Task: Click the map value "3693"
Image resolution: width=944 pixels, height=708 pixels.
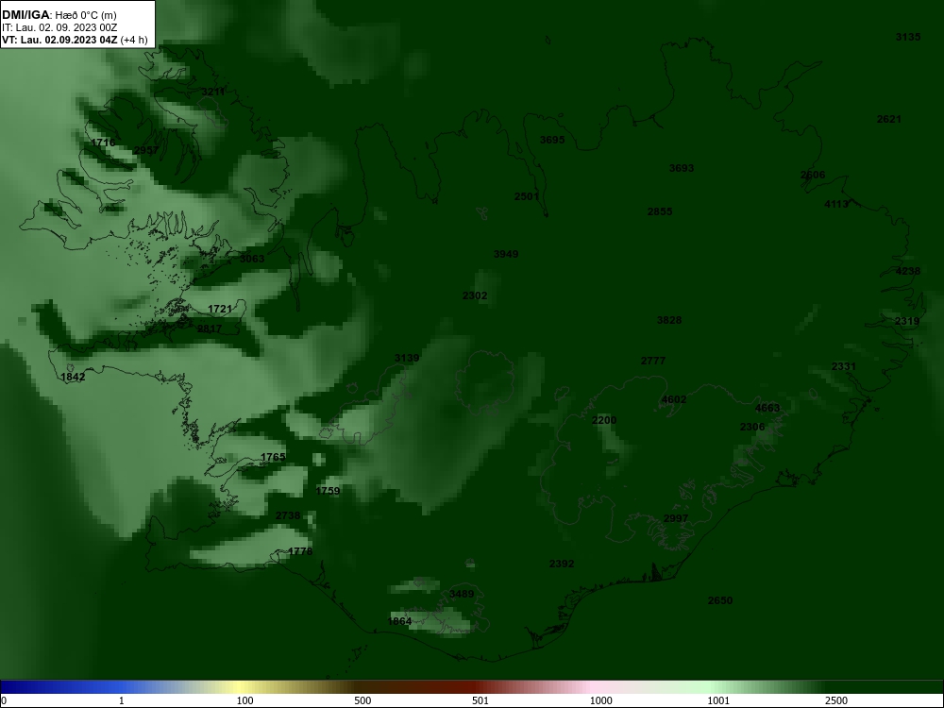Action: pos(682,168)
